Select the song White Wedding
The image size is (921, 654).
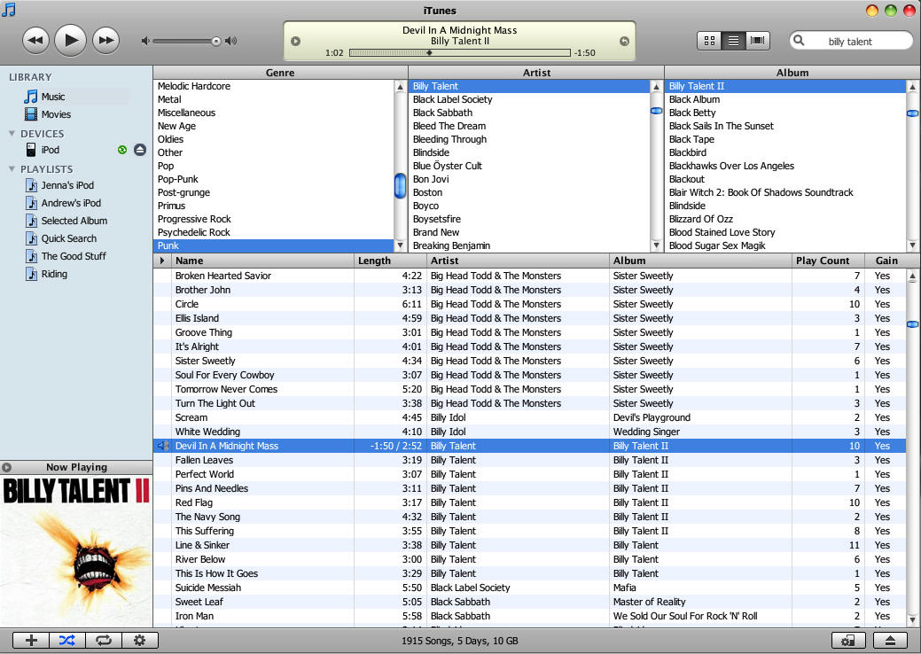point(529,432)
